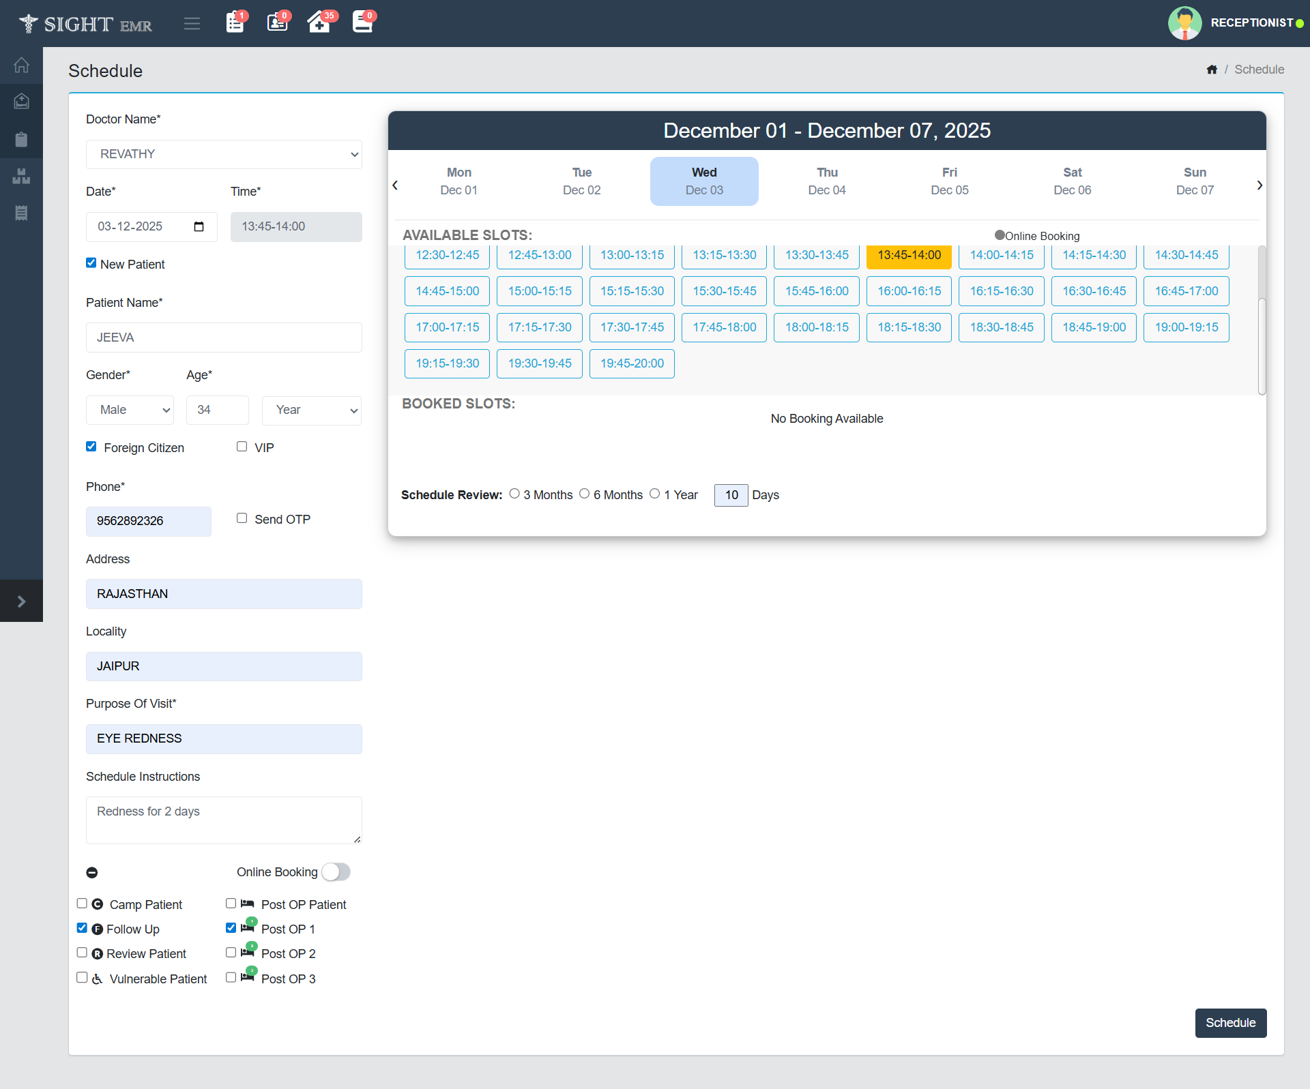Go to next week with right arrow
This screenshot has width=1310, height=1089.
point(1260,185)
